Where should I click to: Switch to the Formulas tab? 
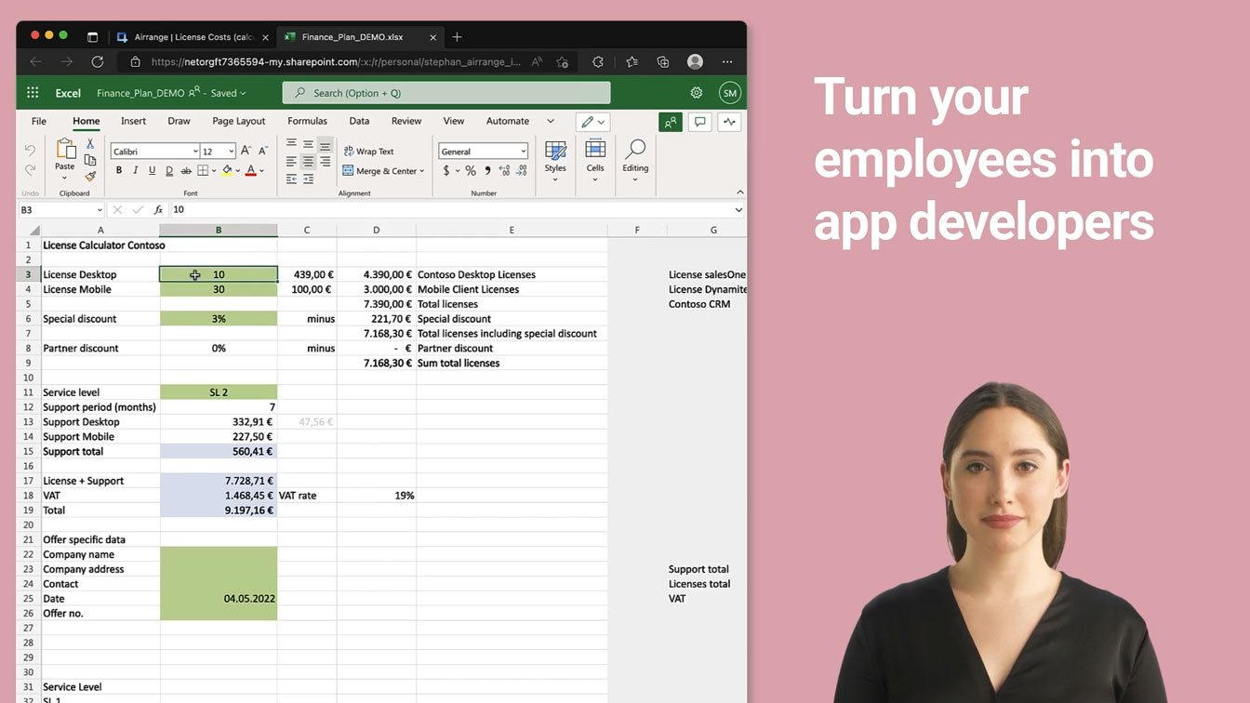coord(307,121)
